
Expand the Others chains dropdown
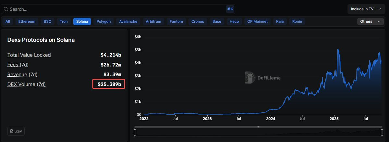click(371, 21)
